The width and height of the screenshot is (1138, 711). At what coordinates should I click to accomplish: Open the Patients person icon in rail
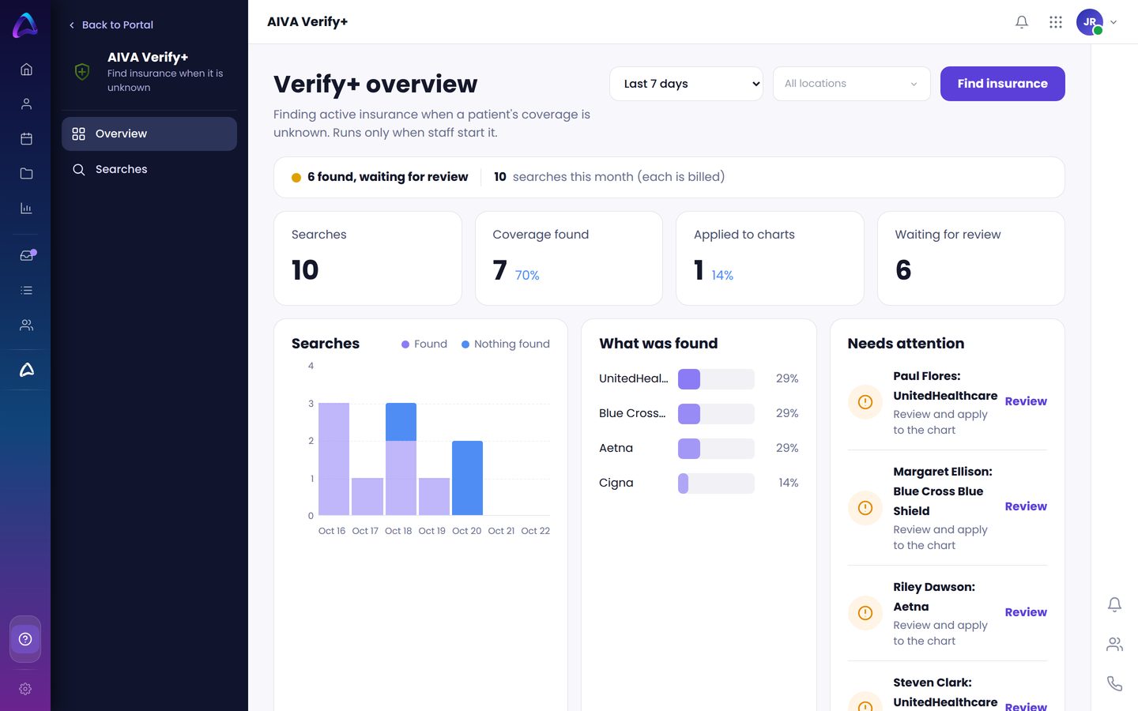pyautogui.click(x=26, y=104)
